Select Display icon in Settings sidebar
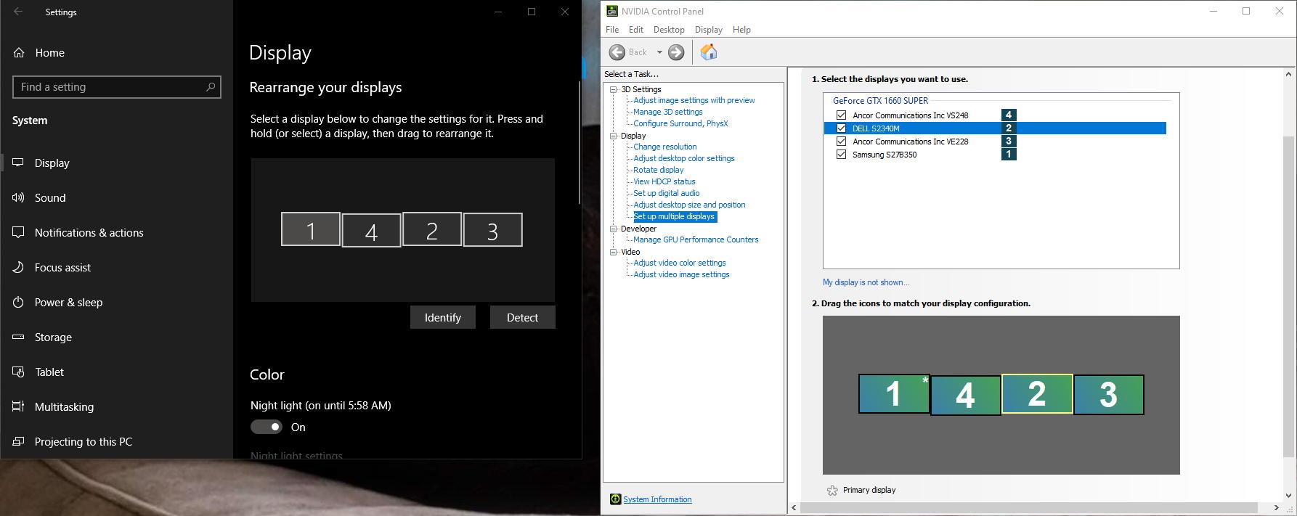 (19, 163)
